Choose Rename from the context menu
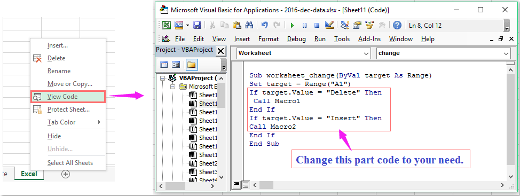This screenshot has width=520, height=196. [68, 71]
